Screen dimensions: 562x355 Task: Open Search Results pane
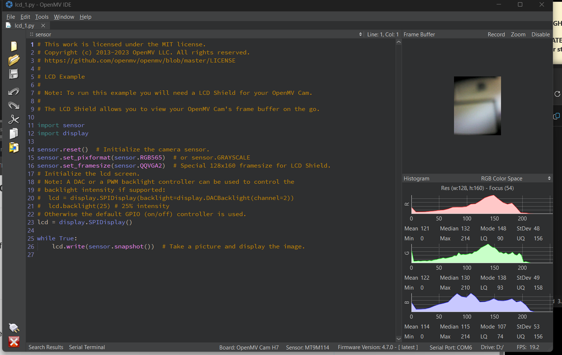46,347
